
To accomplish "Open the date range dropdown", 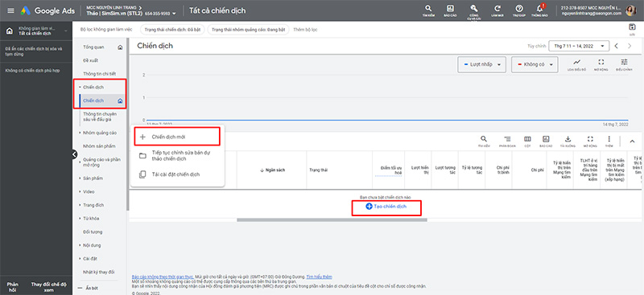I will (x=579, y=46).
